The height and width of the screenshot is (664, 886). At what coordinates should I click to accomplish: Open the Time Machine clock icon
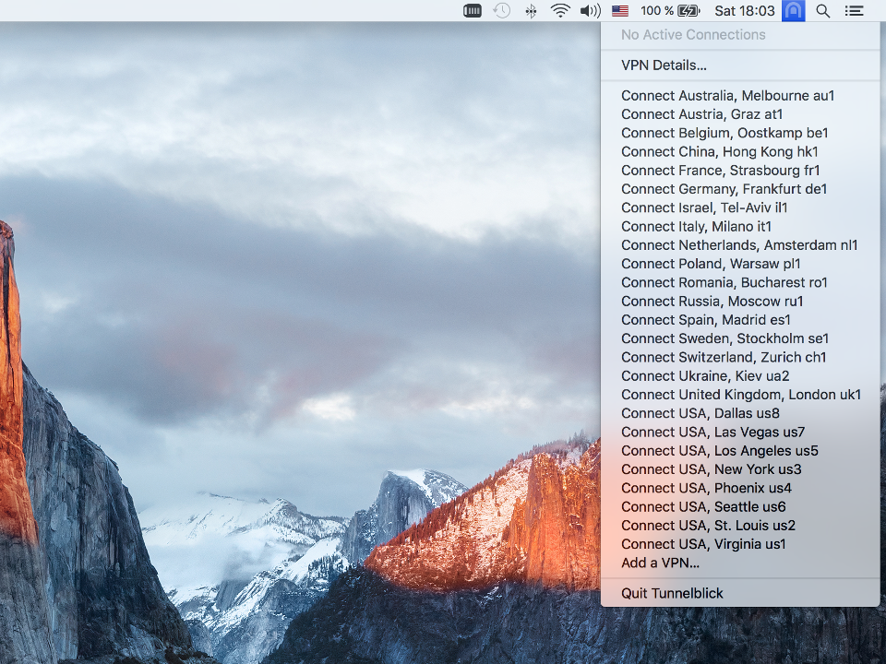pos(501,11)
